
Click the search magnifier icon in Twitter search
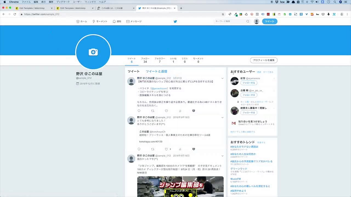(x=248, y=21)
